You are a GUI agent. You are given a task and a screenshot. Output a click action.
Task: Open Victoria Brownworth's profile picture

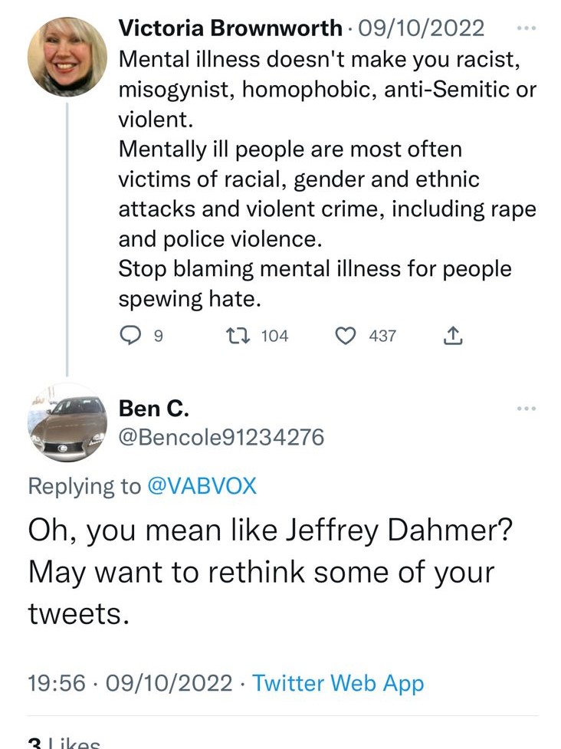pyautogui.click(x=67, y=57)
